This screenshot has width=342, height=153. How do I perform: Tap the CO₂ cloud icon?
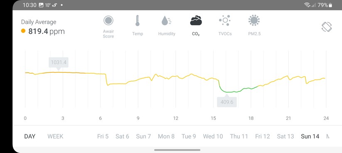[x=196, y=21]
